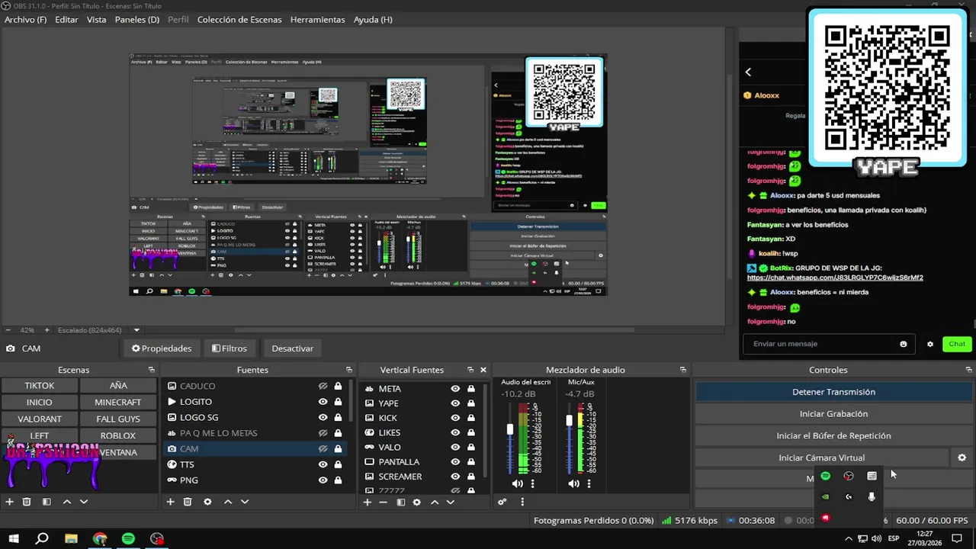
Task: Open virtual camera settings gear in Controles
Action: click(x=962, y=457)
